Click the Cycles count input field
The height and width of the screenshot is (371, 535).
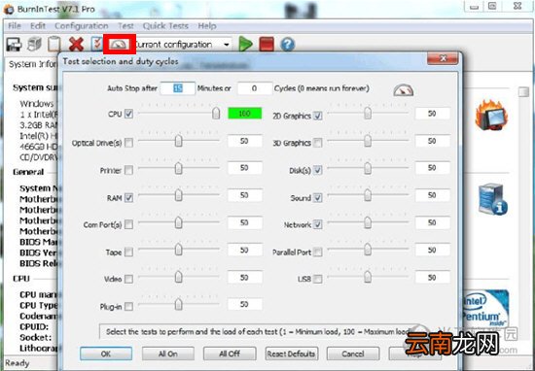click(x=255, y=88)
